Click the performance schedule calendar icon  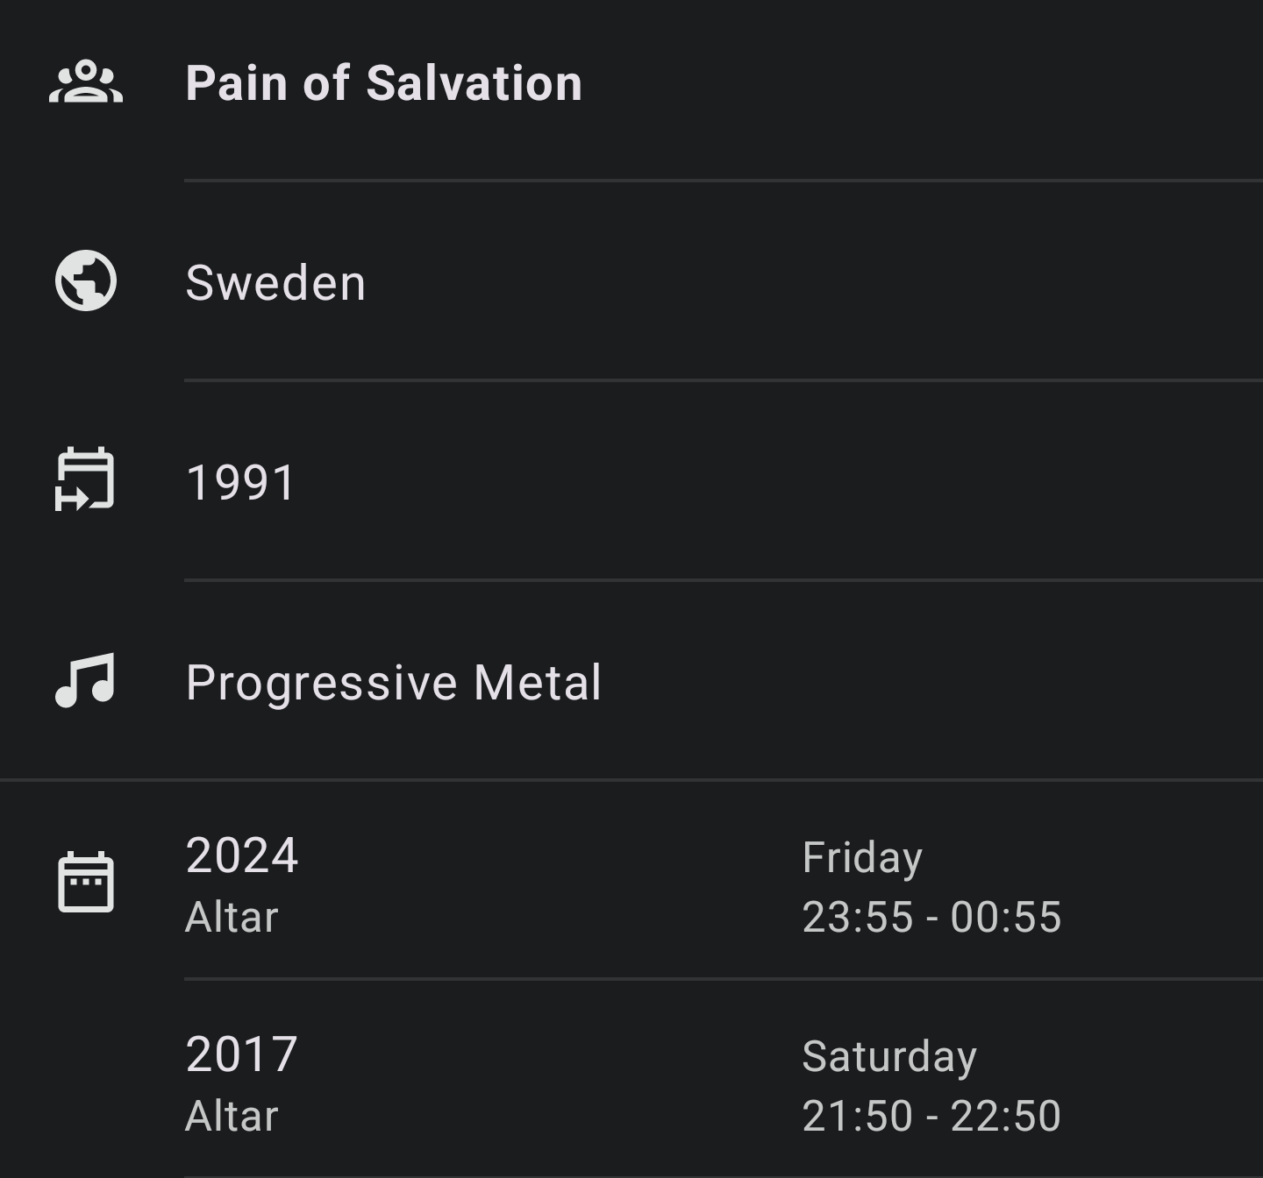(86, 882)
